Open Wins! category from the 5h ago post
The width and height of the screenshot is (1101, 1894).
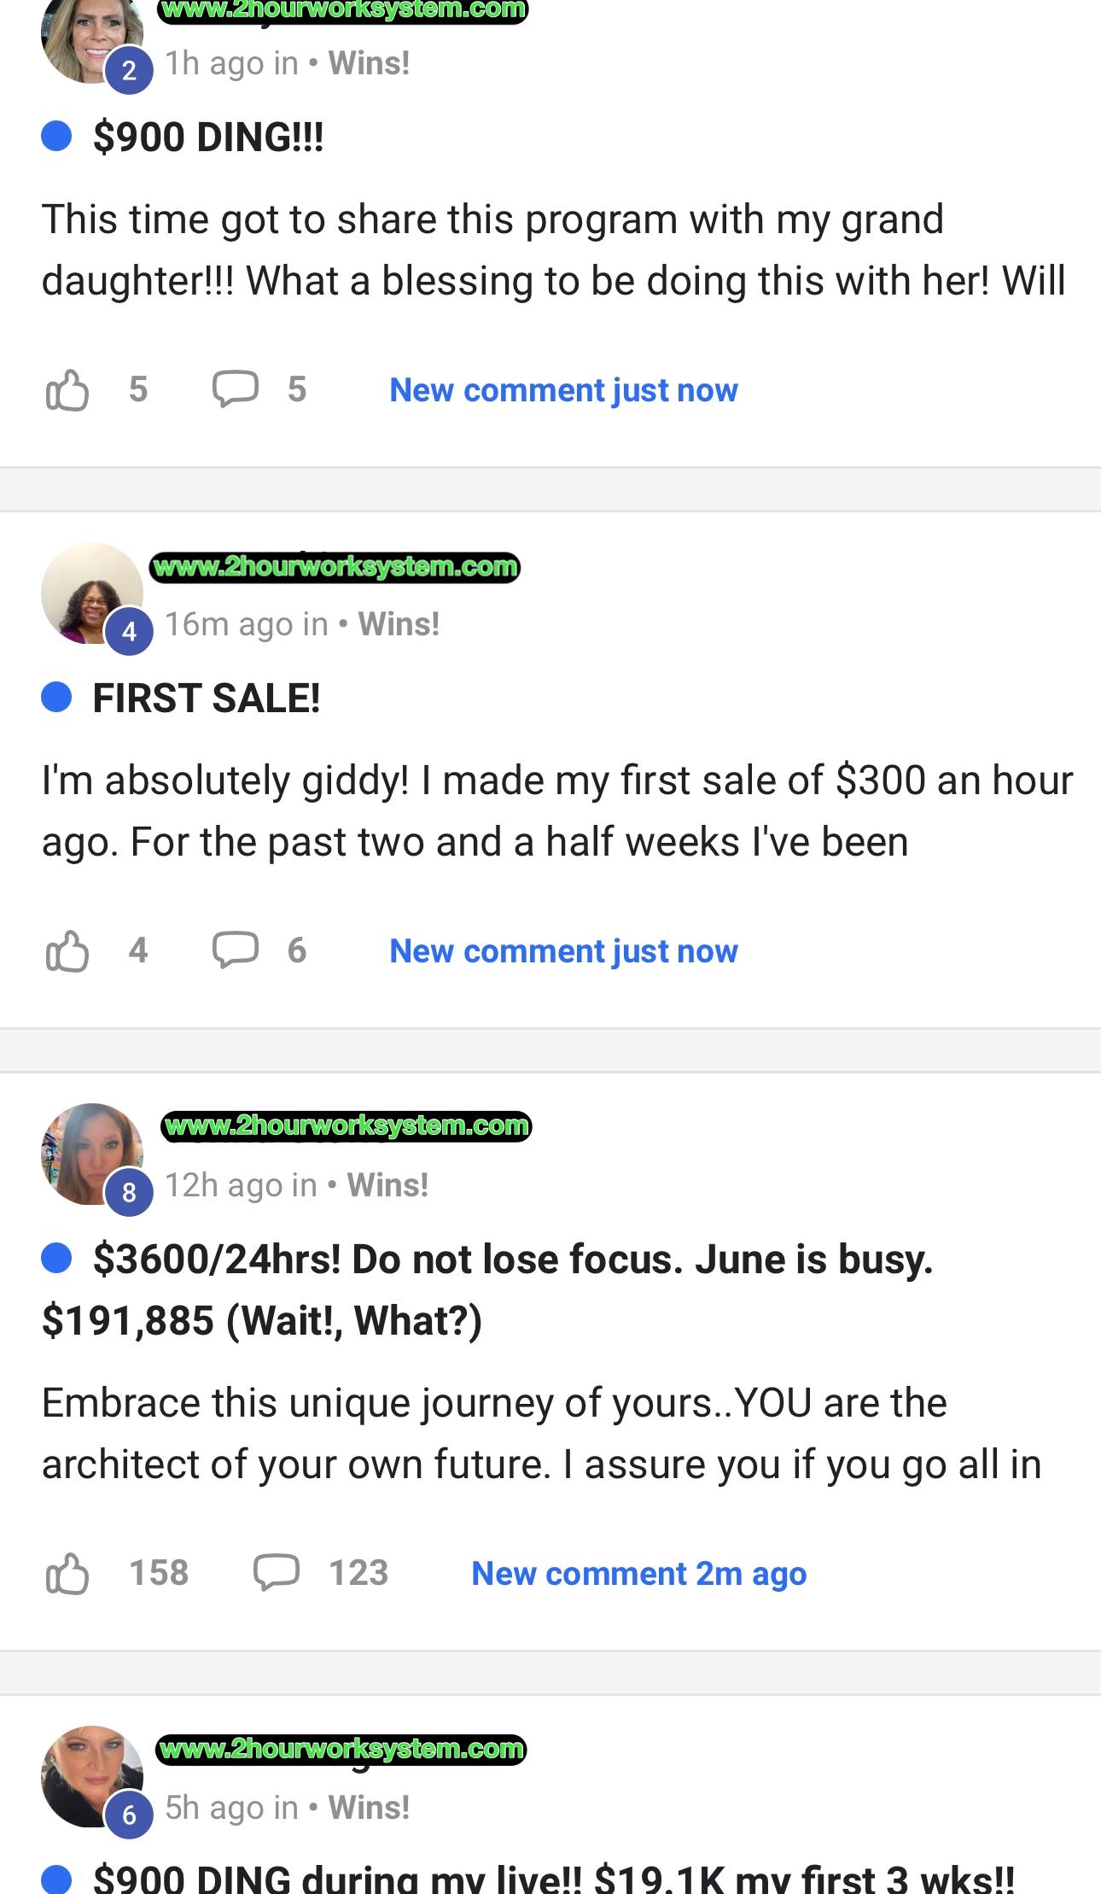369,1808
